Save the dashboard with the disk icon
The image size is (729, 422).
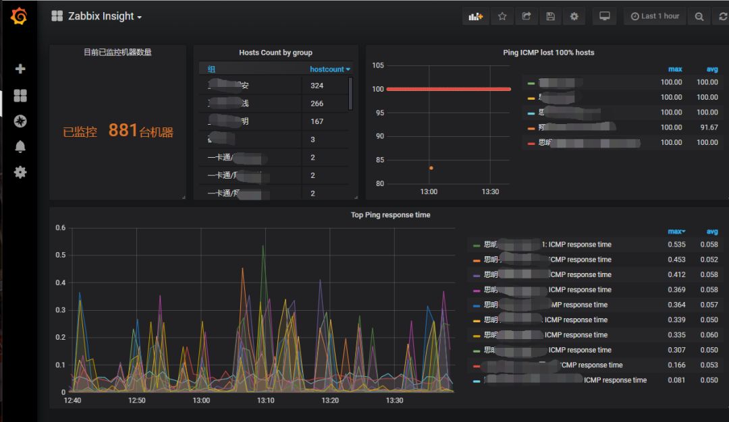[551, 16]
